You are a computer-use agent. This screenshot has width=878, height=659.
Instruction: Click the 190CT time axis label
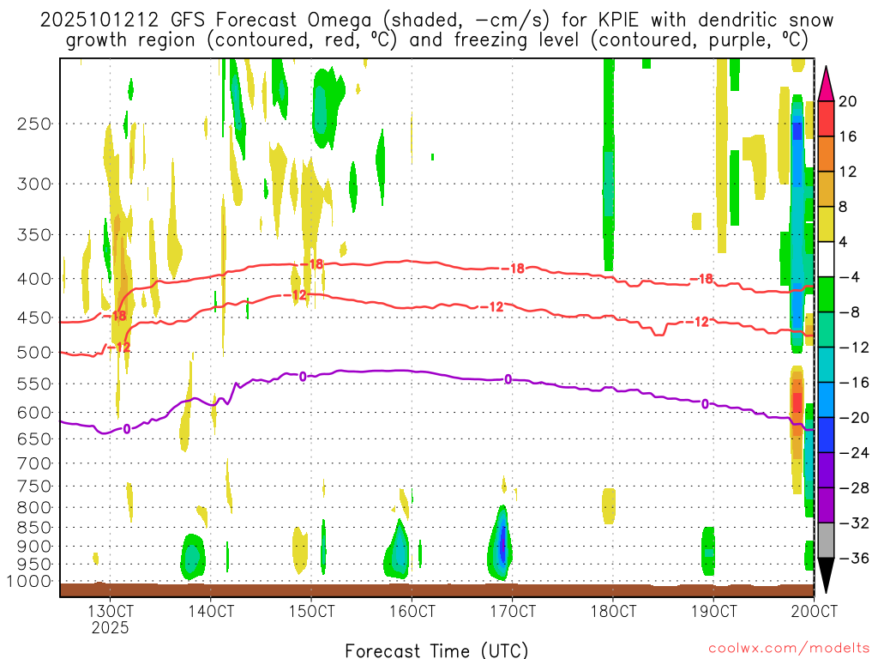point(714,611)
